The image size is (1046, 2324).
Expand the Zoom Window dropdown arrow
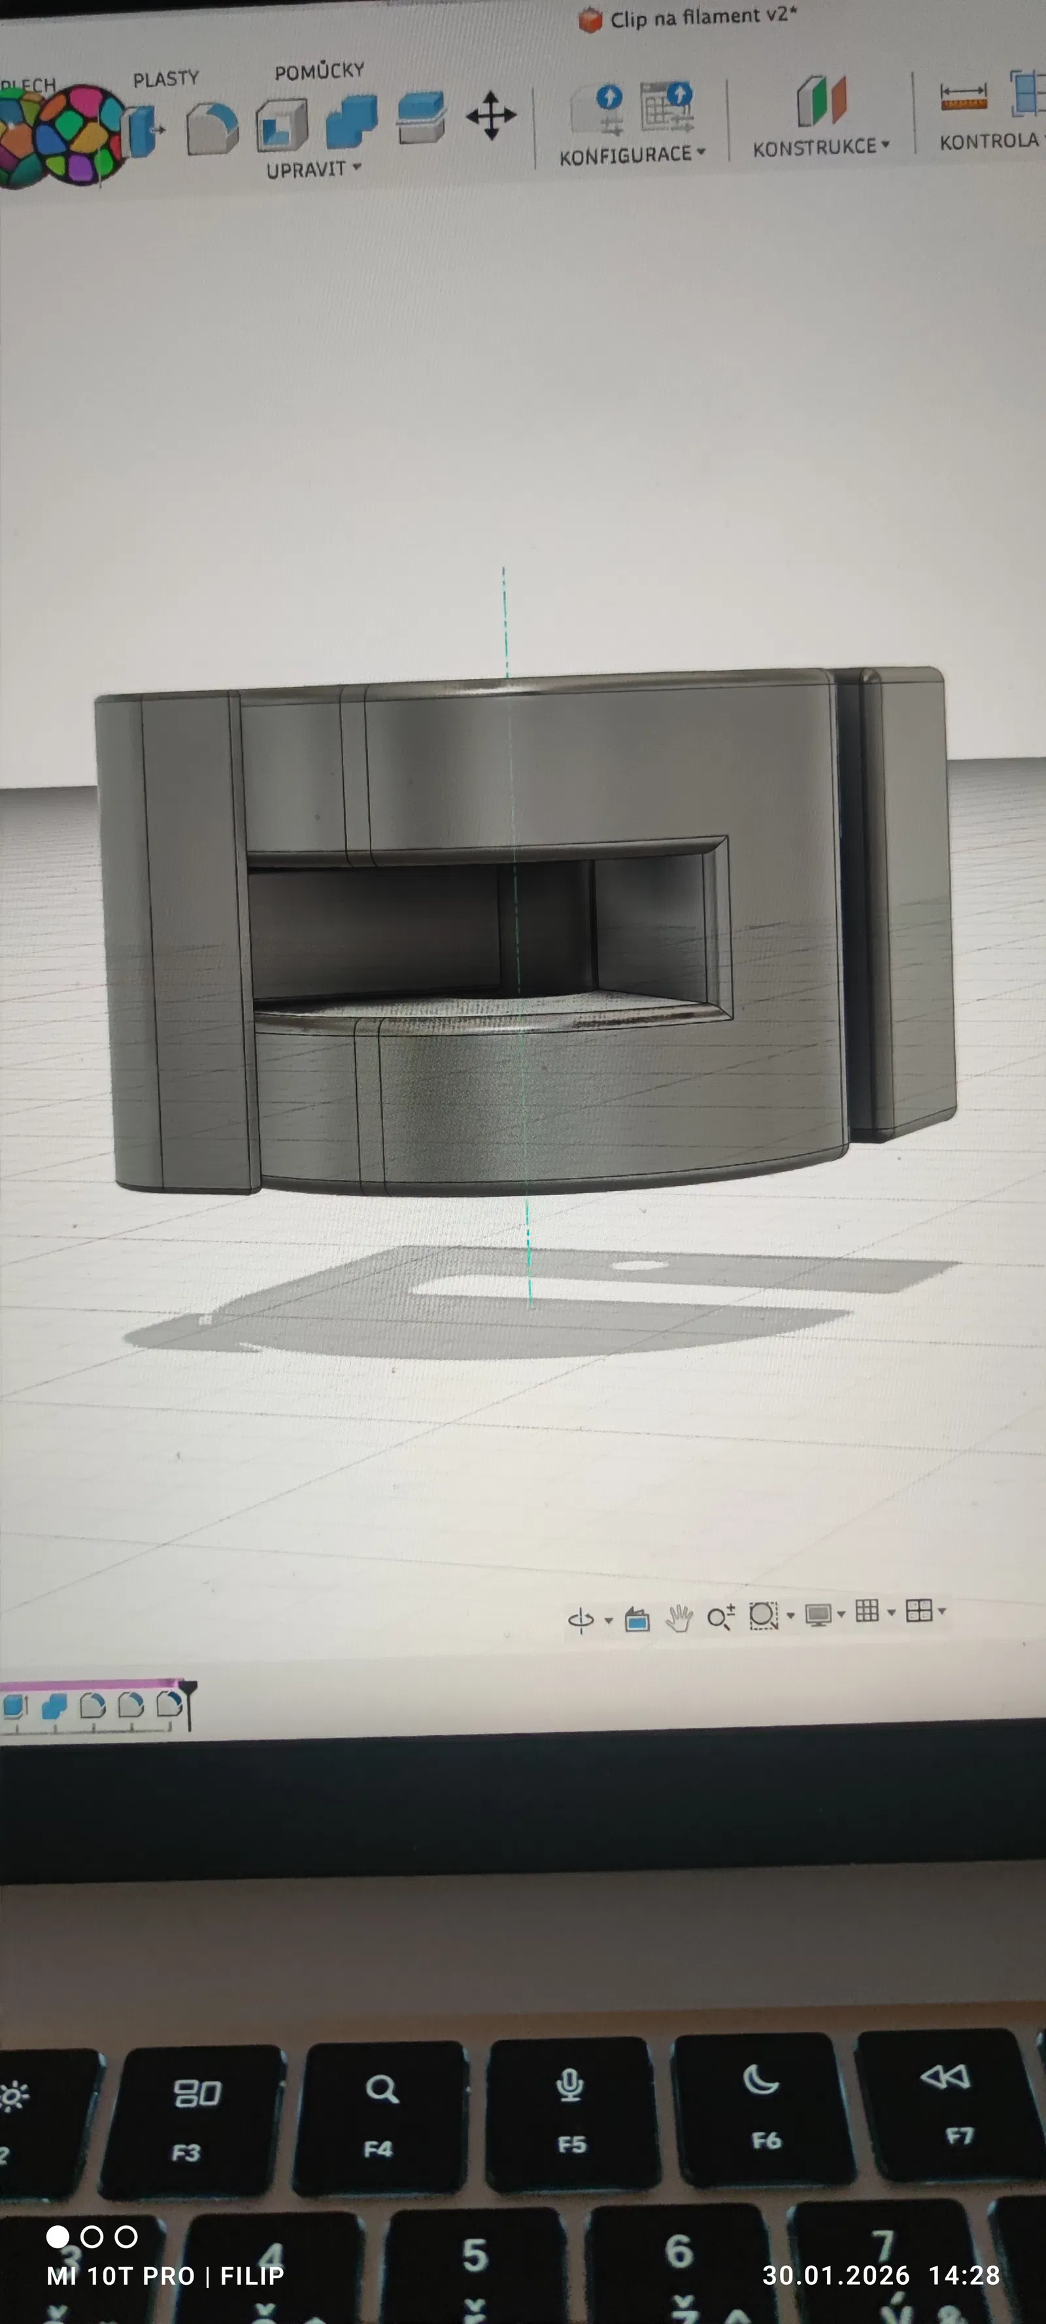pyautogui.click(x=790, y=1616)
